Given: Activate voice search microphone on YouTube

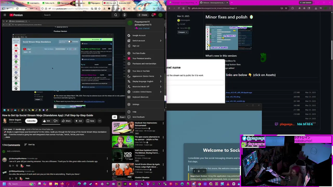Looking at the screenshot, I should pyautogui.click(x=125, y=15).
